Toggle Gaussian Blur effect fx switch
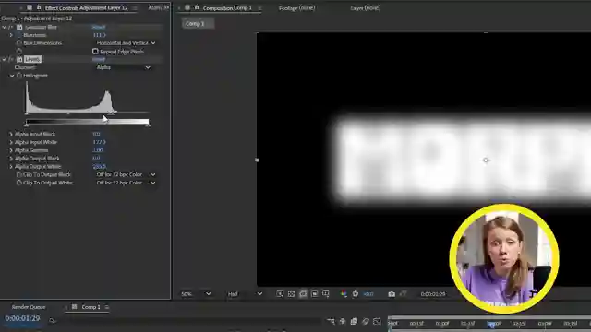The image size is (591, 332). (x=11, y=27)
